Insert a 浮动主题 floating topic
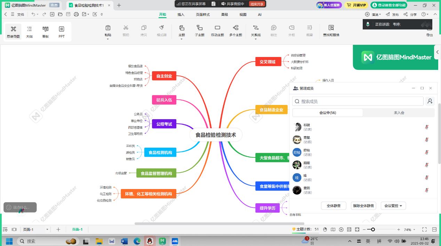The image size is (441, 246). point(217,31)
